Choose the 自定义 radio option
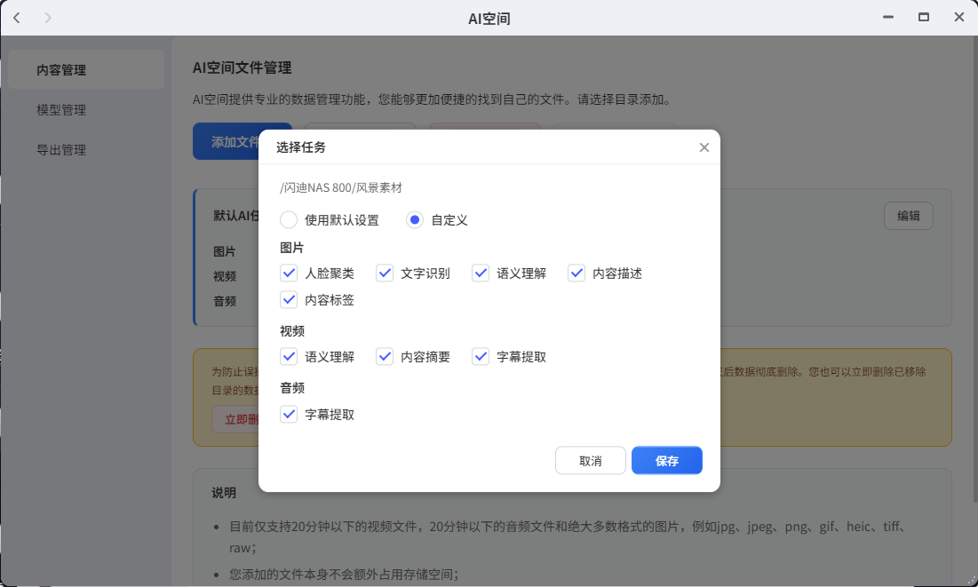 coord(415,219)
